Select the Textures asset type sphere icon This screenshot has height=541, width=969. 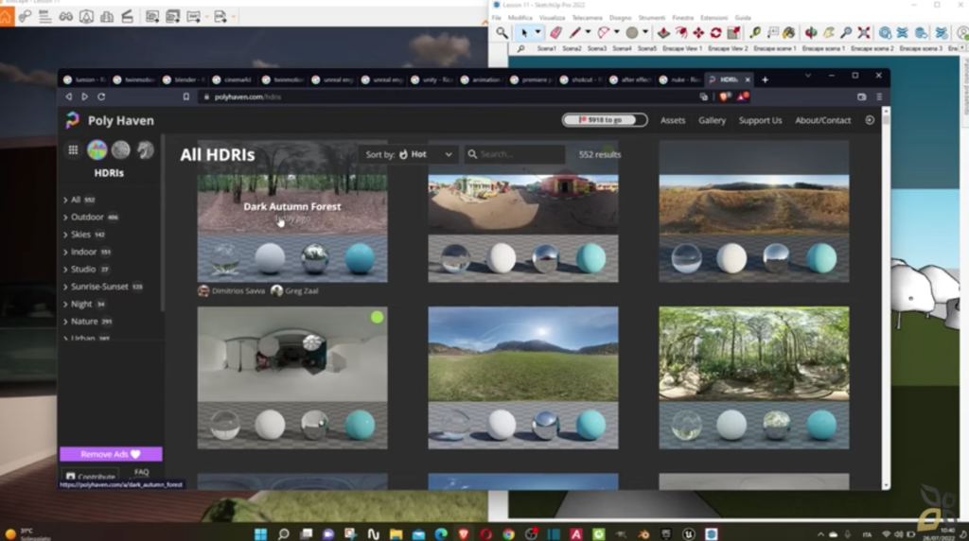pos(121,149)
